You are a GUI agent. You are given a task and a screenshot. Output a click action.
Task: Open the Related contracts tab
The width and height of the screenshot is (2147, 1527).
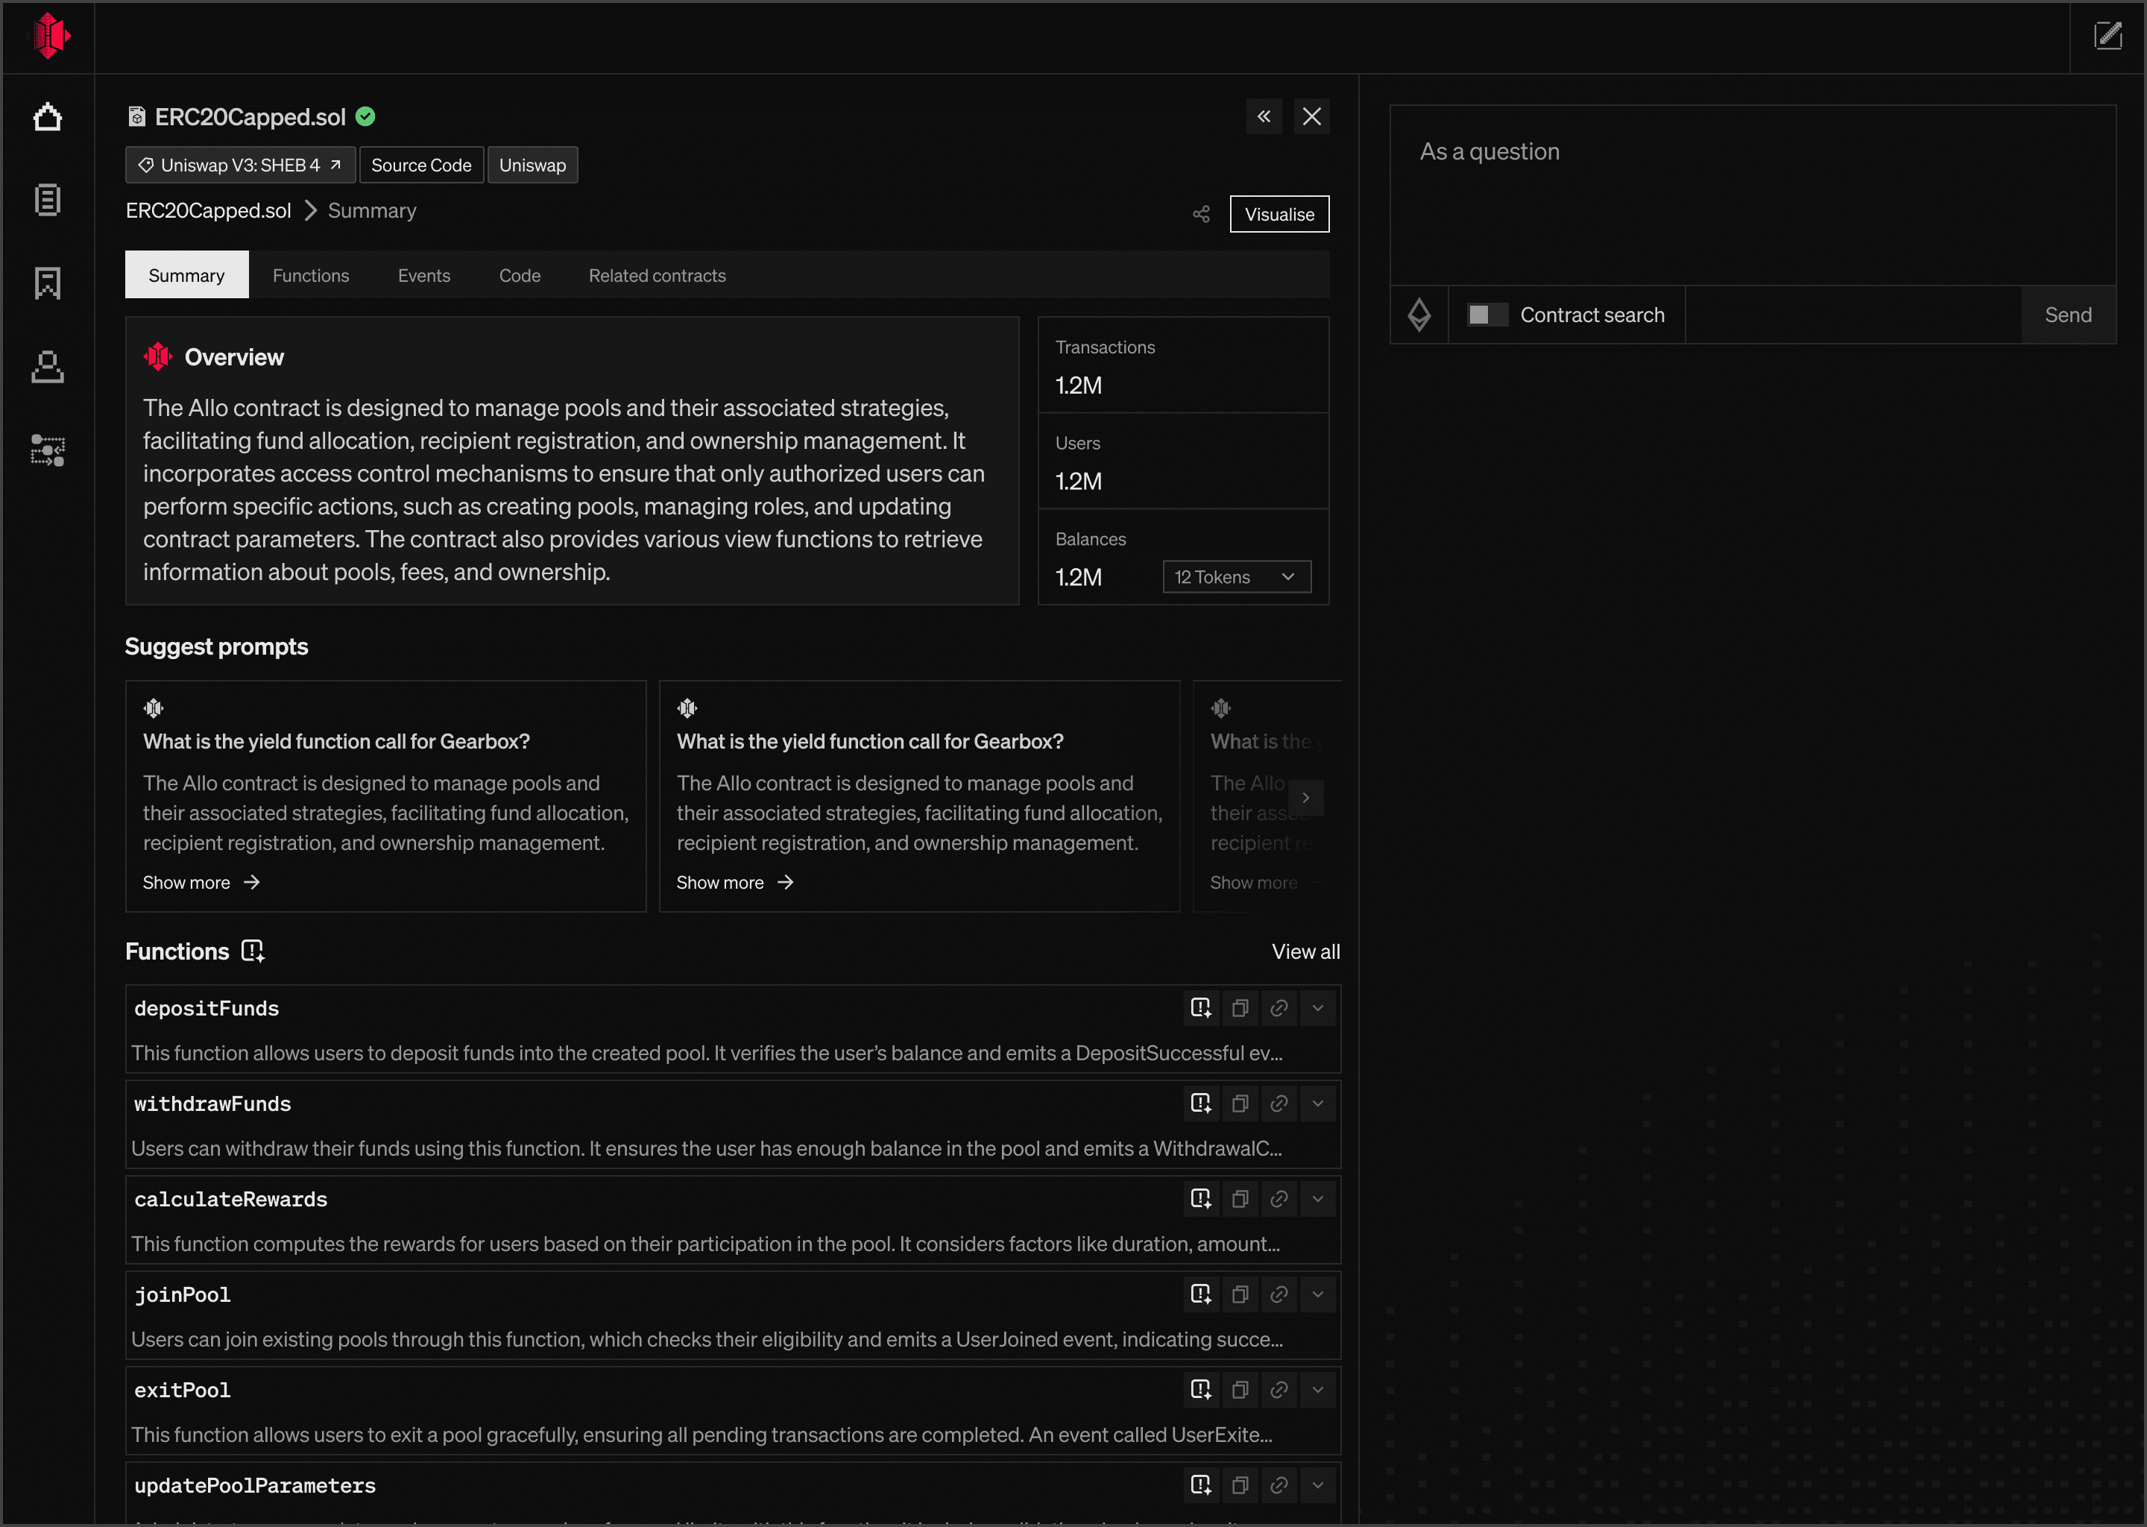[656, 275]
